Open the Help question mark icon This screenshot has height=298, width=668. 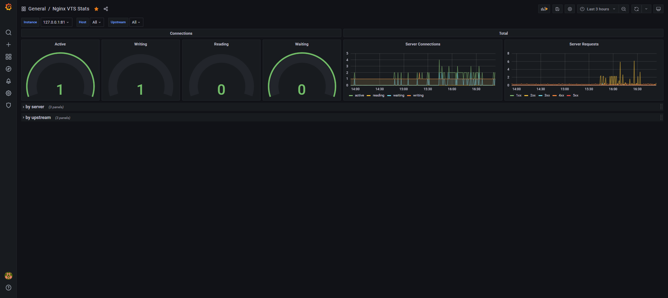pyautogui.click(x=8, y=288)
